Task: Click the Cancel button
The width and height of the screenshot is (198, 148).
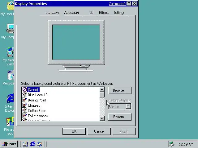Action: 99,131
